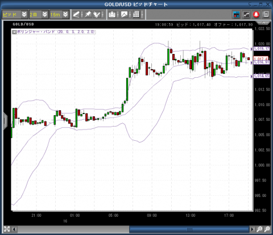Click the 1,000.00 price axis label
Screen dimensions: 273x235
point(262,165)
